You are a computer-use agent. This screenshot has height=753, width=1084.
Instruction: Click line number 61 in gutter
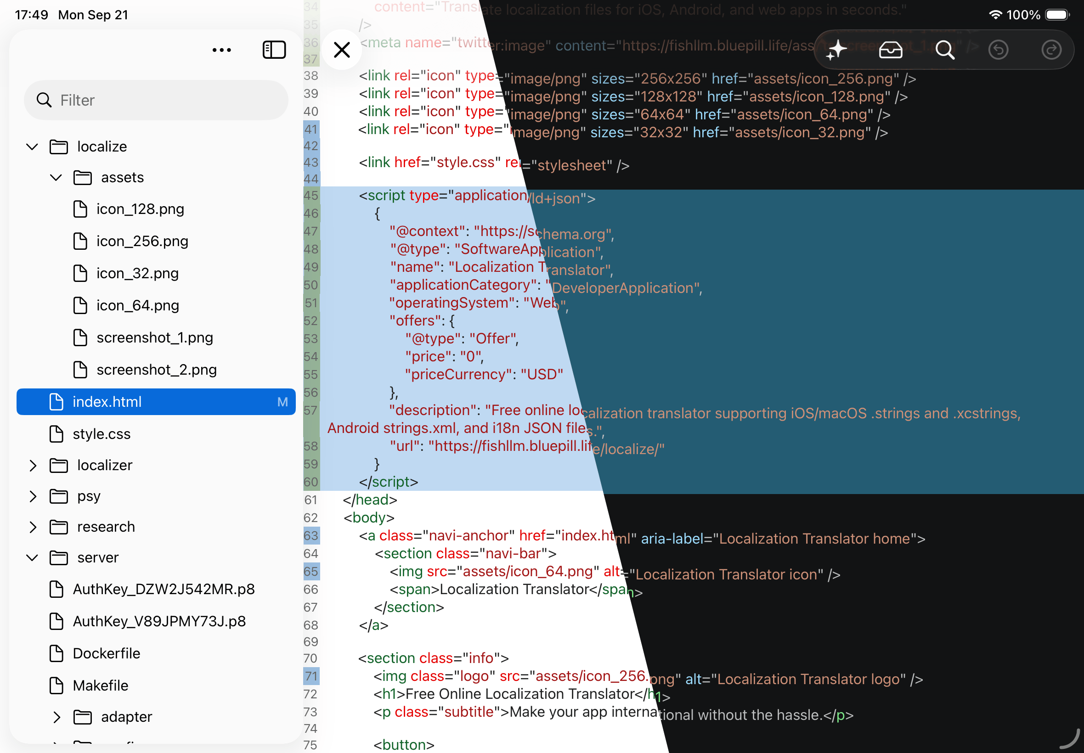click(311, 500)
